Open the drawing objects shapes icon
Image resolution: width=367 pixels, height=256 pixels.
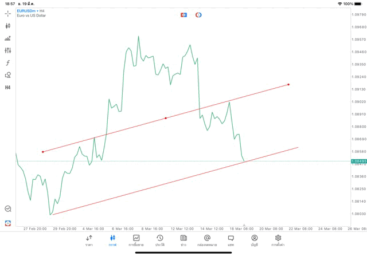pos(8,75)
